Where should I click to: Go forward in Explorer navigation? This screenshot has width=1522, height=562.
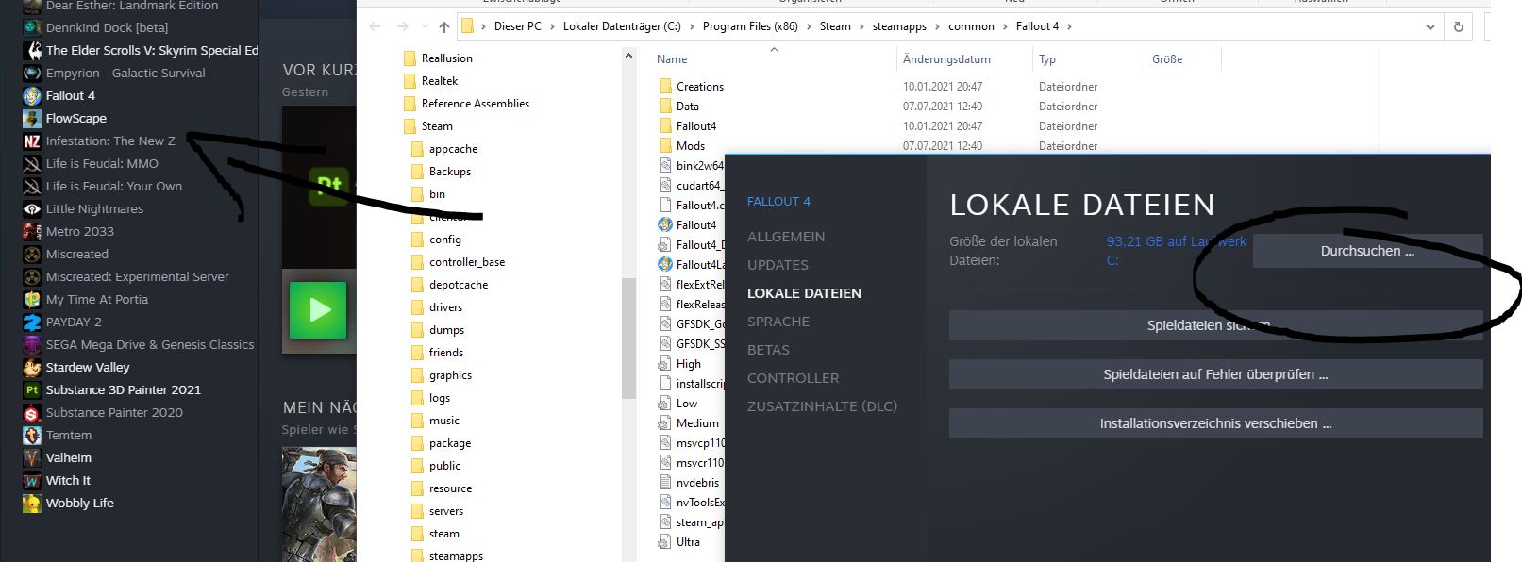[x=403, y=26]
